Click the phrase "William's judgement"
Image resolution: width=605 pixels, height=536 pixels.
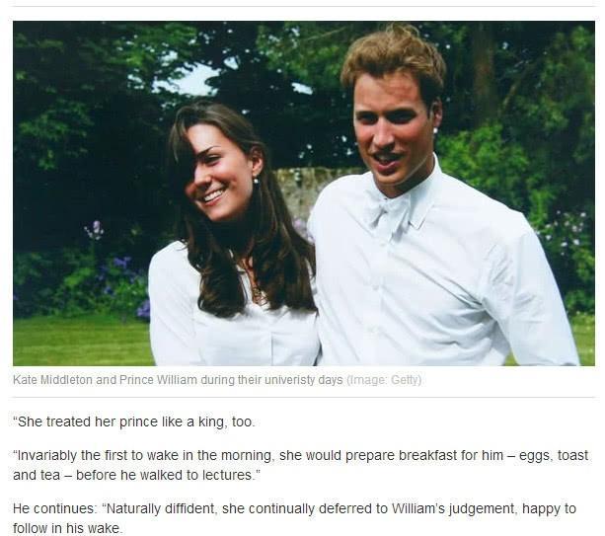[x=452, y=508]
